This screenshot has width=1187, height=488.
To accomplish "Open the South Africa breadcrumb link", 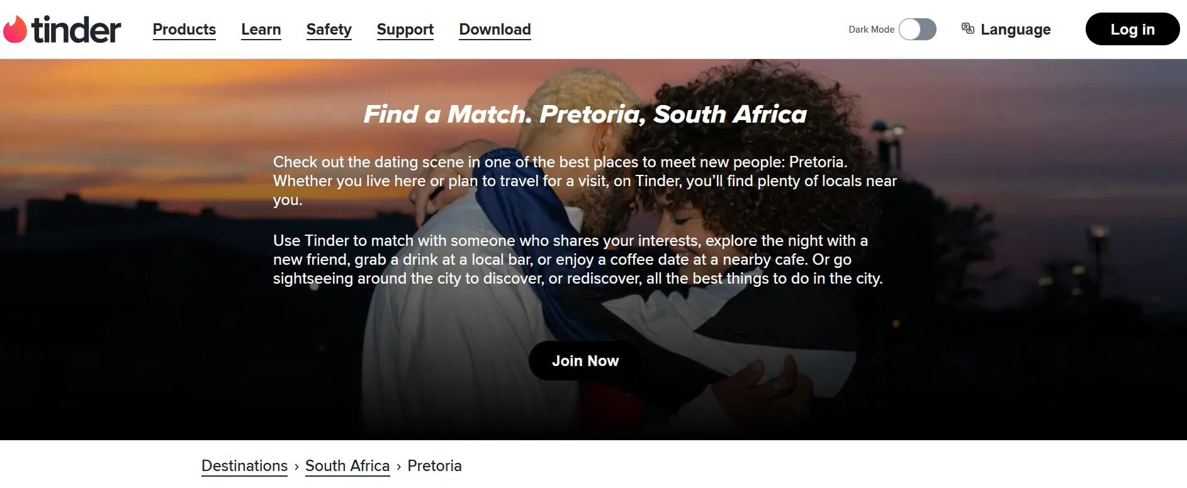I will [x=347, y=465].
